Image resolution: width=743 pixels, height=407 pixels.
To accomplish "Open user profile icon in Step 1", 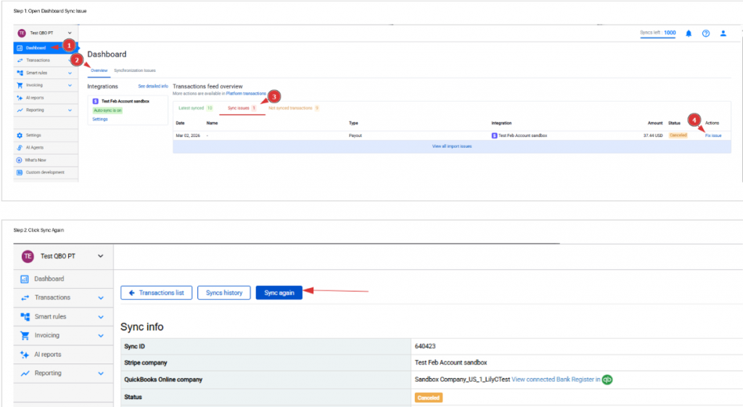I will click(723, 33).
